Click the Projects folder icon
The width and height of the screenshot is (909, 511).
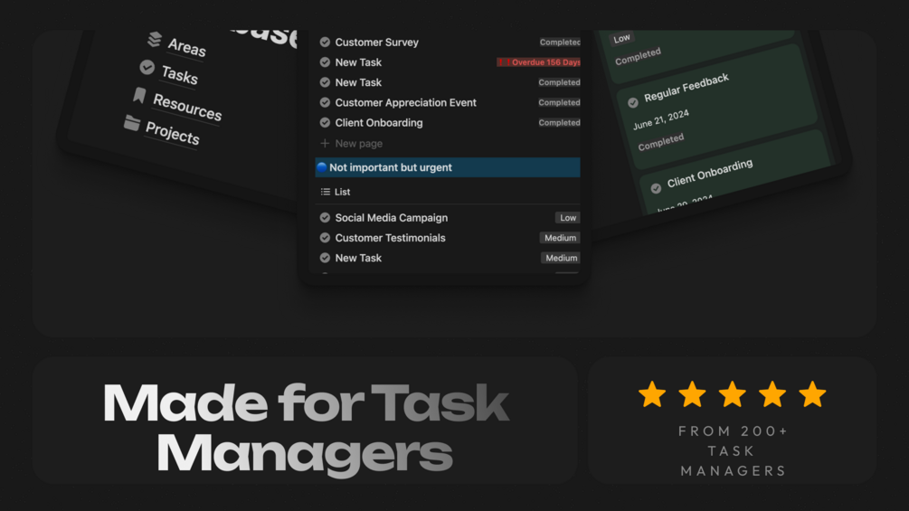(132, 123)
